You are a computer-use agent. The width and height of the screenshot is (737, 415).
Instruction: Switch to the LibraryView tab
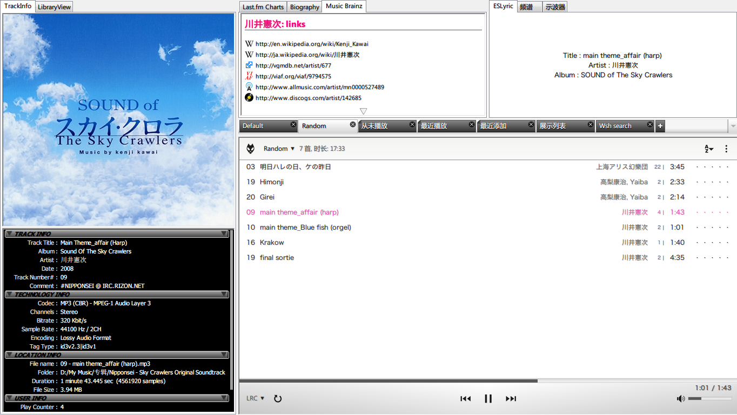[x=54, y=7]
